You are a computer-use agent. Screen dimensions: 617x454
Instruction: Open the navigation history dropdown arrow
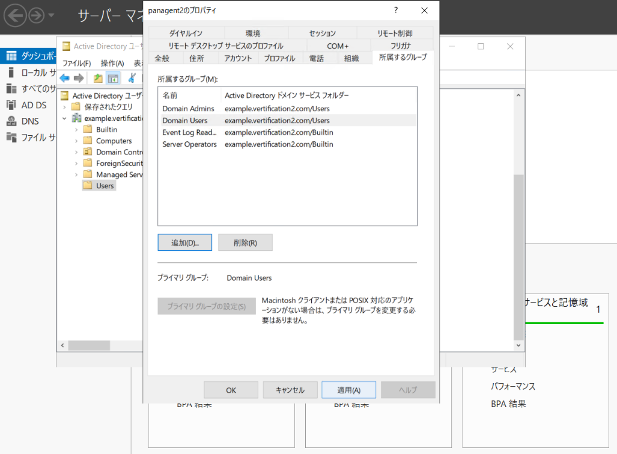[x=51, y=16]
